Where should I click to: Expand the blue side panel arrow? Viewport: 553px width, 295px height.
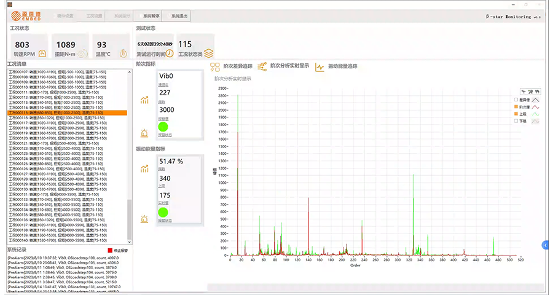(545, 245)
